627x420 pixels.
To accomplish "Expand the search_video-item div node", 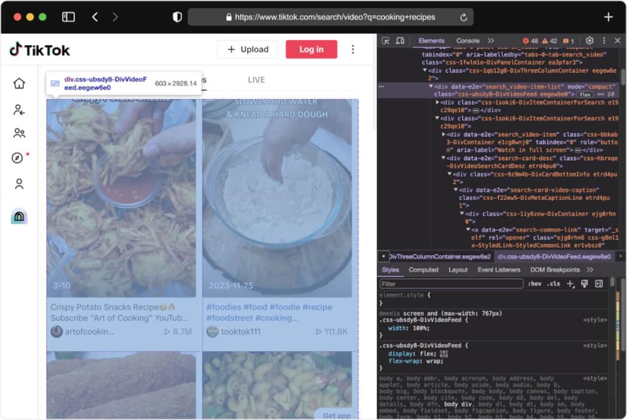I will point(445,134).
